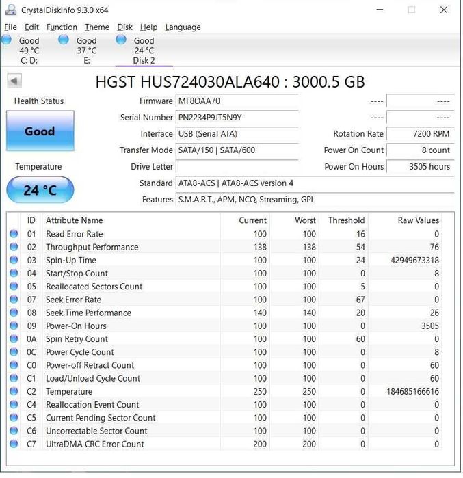463x478 pixels.
Task: Click the Good health status button
Action: (40, 131)
